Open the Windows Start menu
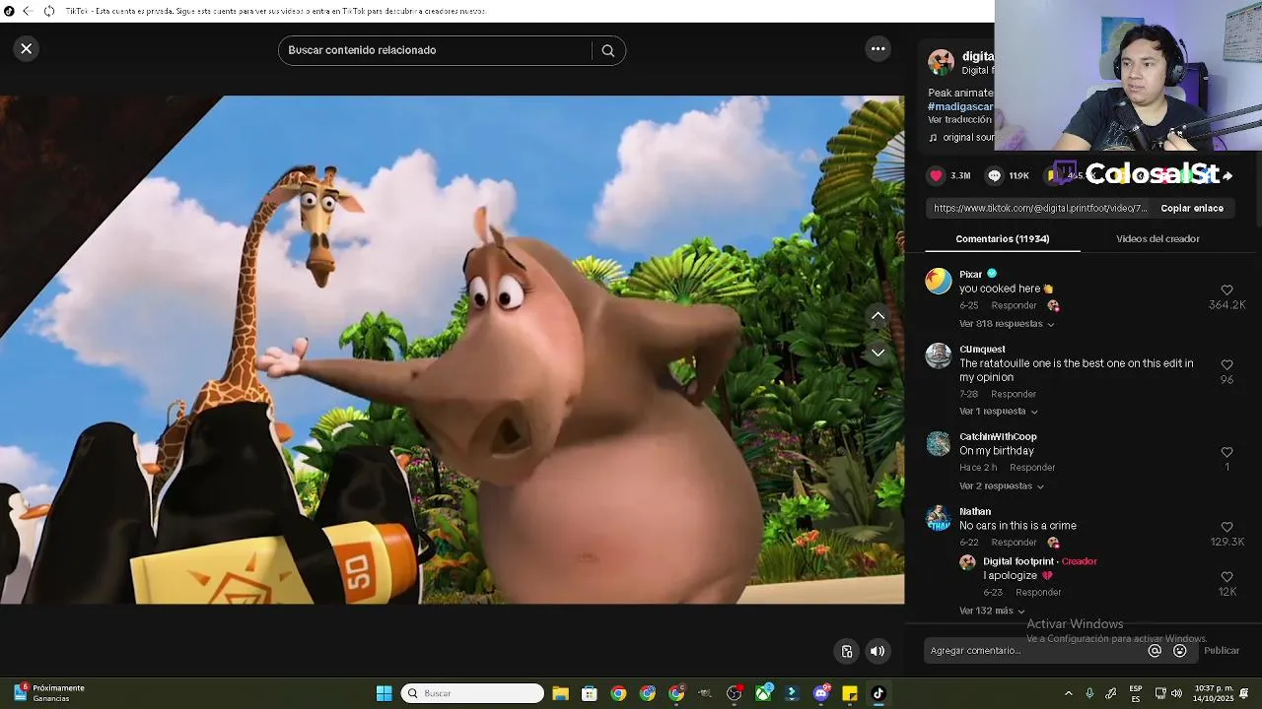 point(385,693)
